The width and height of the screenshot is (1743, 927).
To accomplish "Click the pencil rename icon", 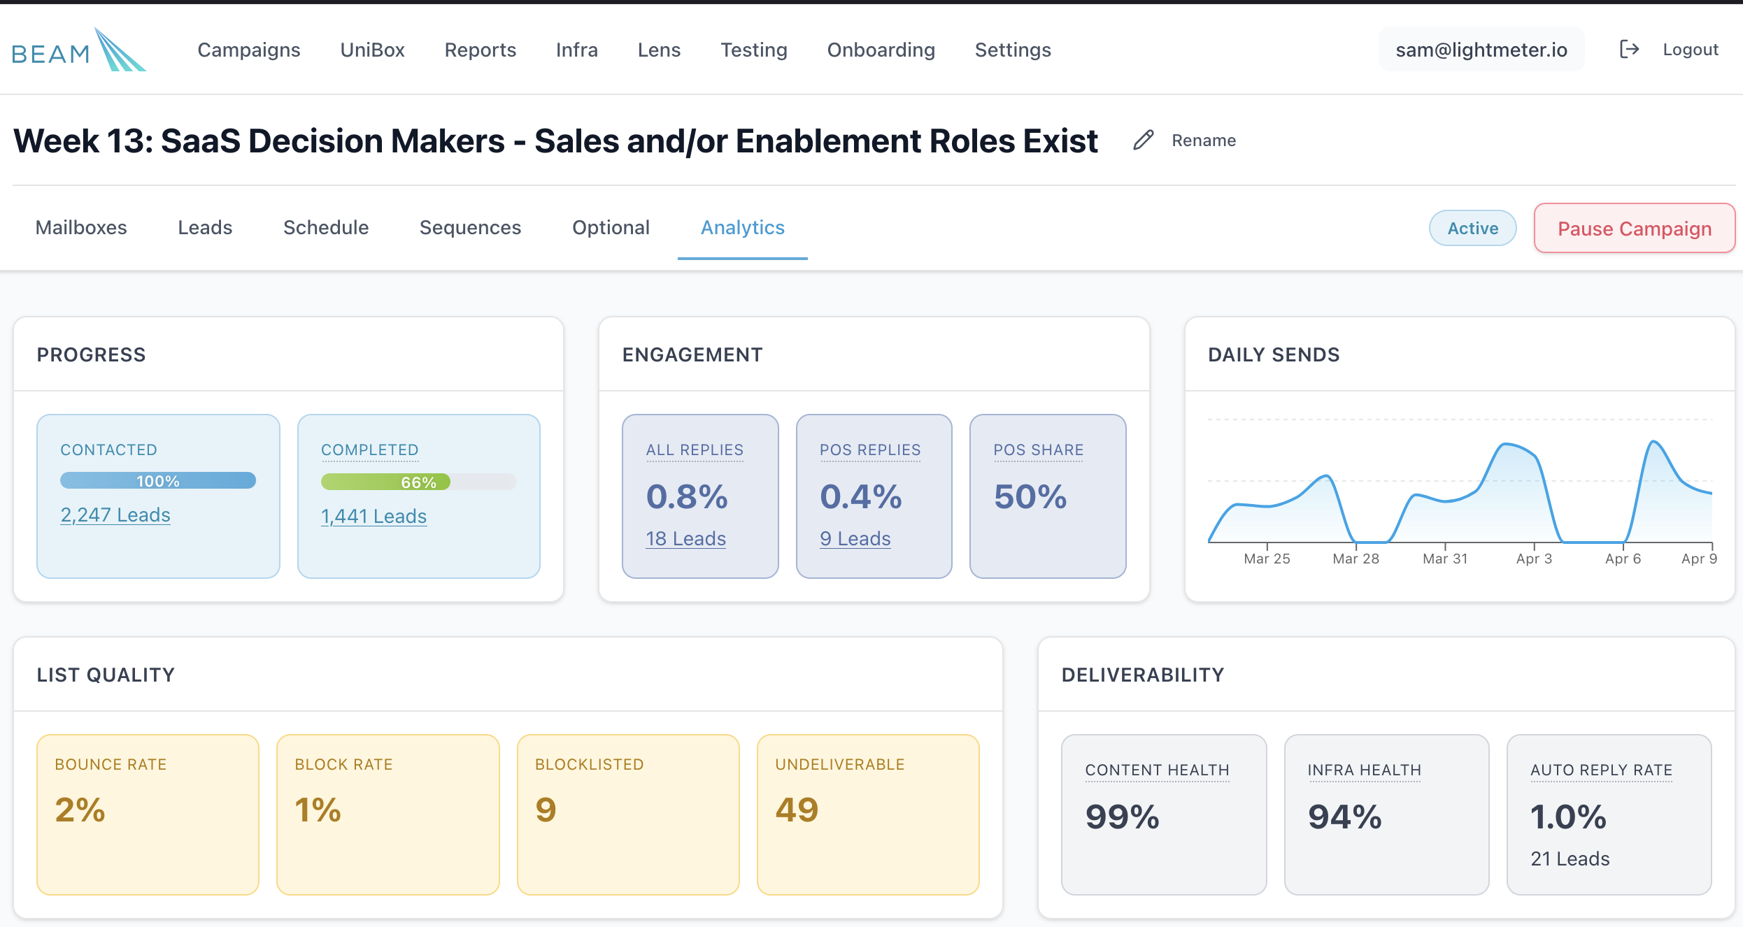I will 1144,140.
